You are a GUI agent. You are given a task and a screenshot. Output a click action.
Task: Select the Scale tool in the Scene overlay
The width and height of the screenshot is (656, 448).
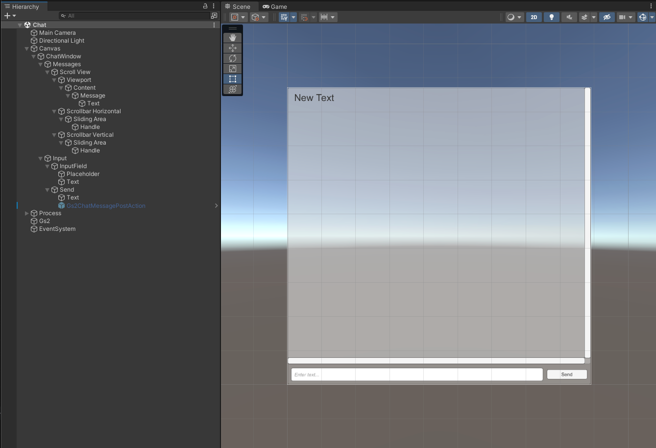pos(233,69)
